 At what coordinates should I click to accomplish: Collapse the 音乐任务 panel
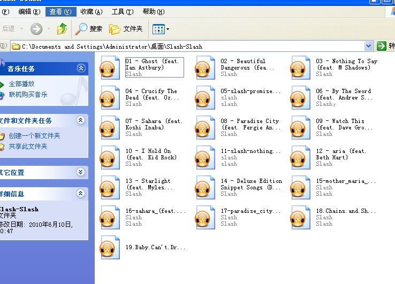(81, 68)
